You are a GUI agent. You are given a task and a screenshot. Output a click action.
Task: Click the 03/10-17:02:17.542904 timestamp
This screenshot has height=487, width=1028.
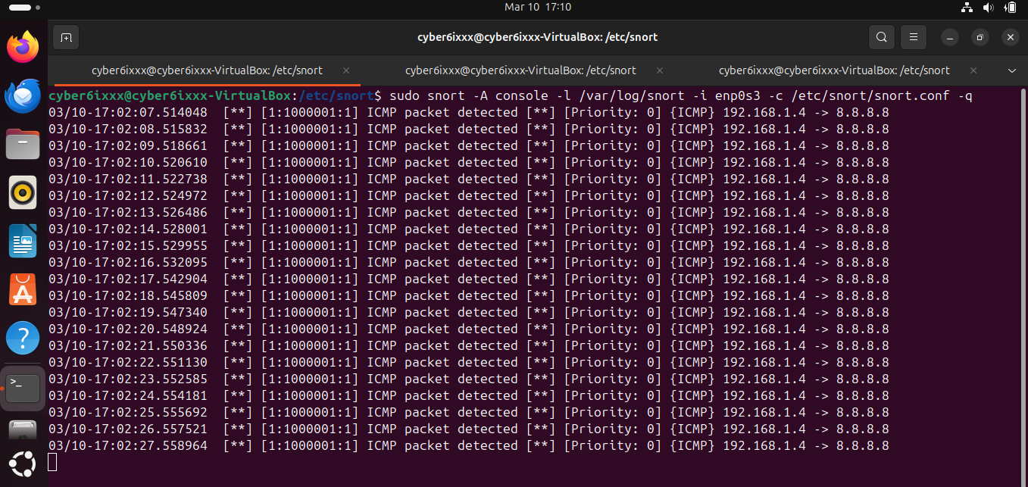[128, 279]
